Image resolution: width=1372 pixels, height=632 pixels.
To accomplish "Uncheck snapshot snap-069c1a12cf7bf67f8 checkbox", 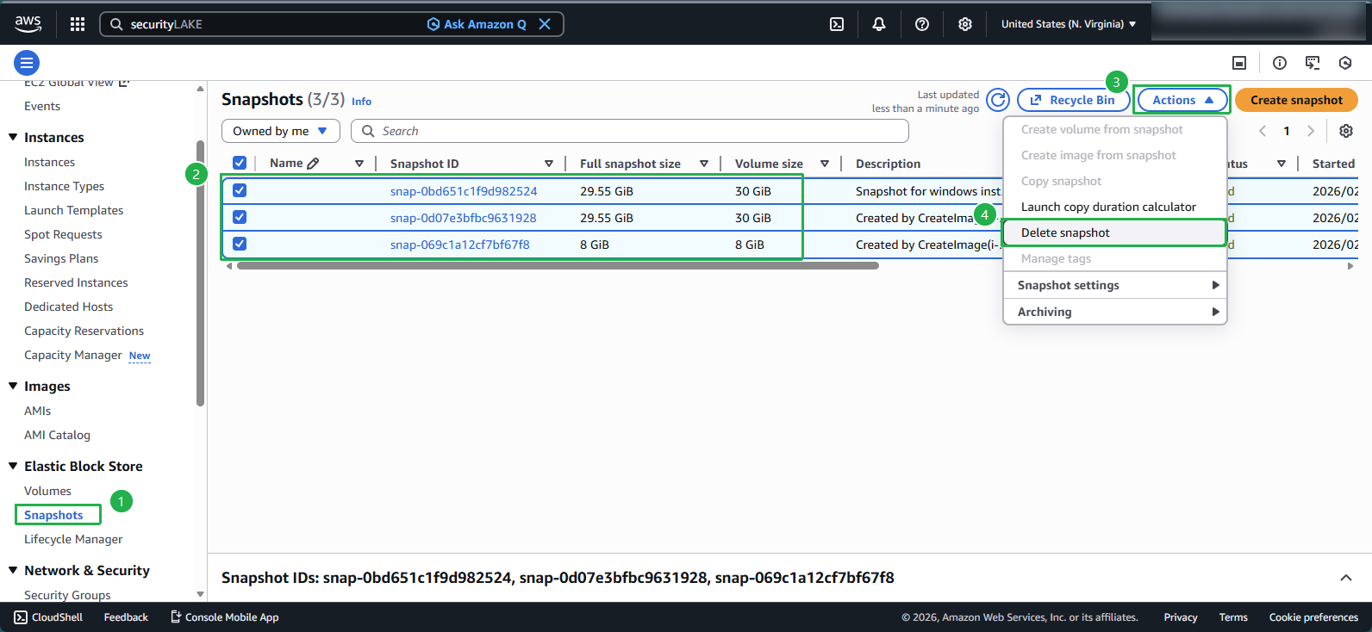I will 240,245.
